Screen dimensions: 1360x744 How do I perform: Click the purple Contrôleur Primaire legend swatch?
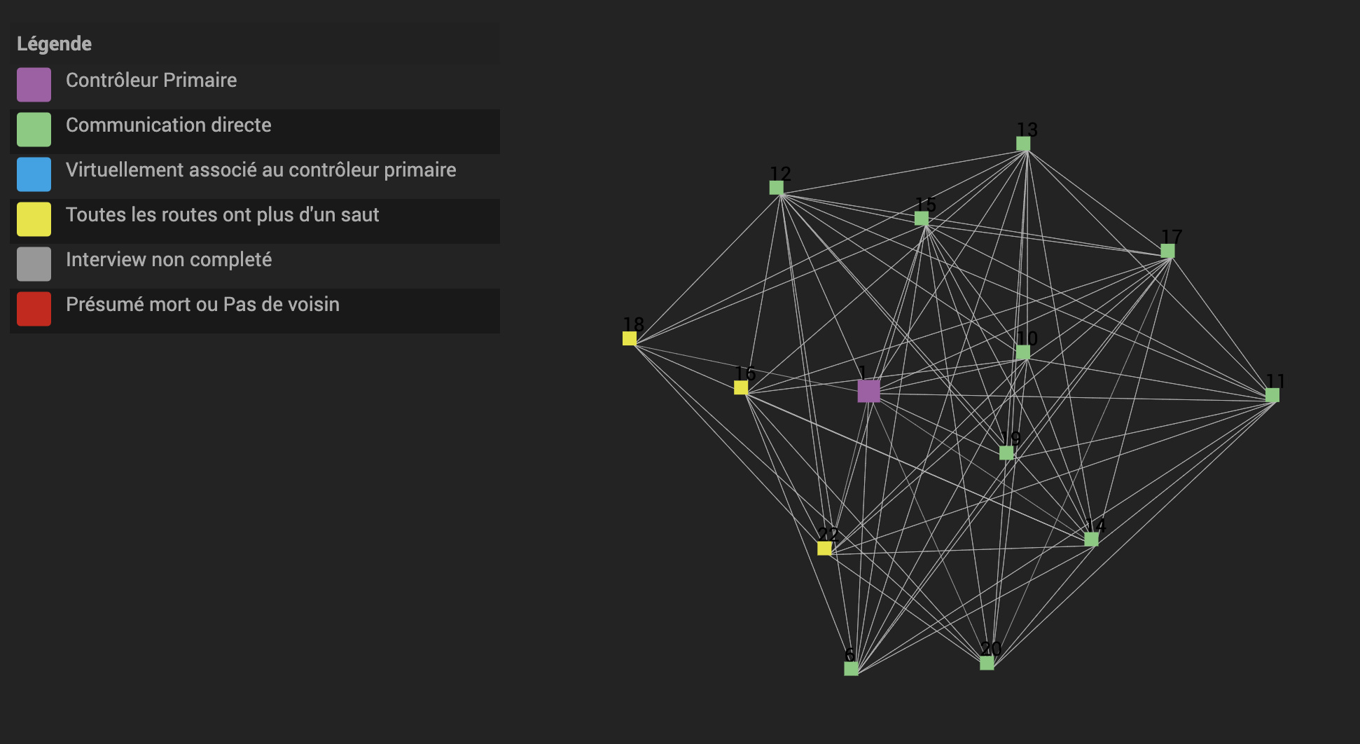(34, 85)
